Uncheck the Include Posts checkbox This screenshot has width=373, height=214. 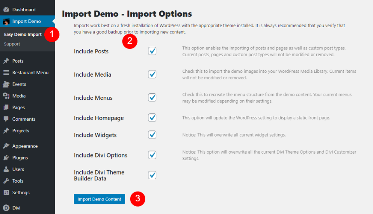152,51
